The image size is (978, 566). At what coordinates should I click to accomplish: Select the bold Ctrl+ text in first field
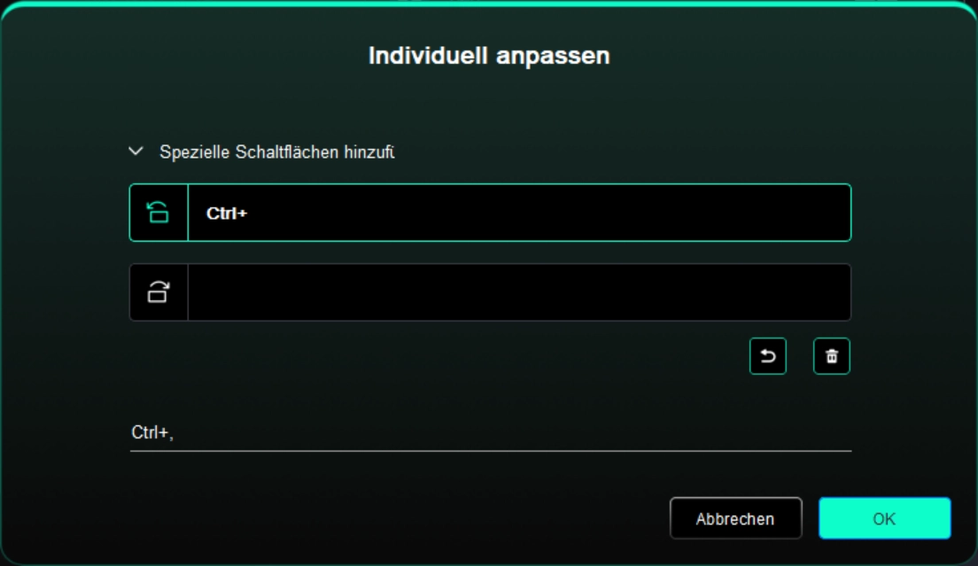point(227,213)
